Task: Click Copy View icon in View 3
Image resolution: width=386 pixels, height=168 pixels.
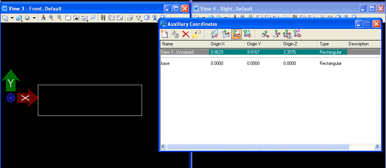Action: 130,18
